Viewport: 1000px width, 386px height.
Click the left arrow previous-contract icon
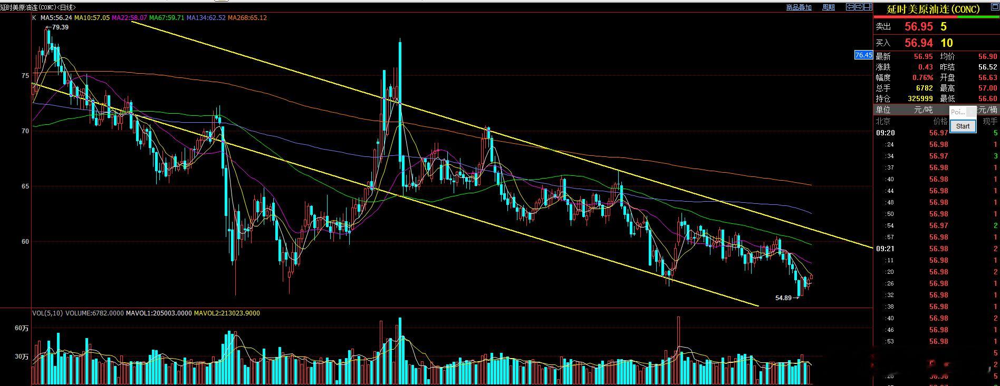coord(850,7)
